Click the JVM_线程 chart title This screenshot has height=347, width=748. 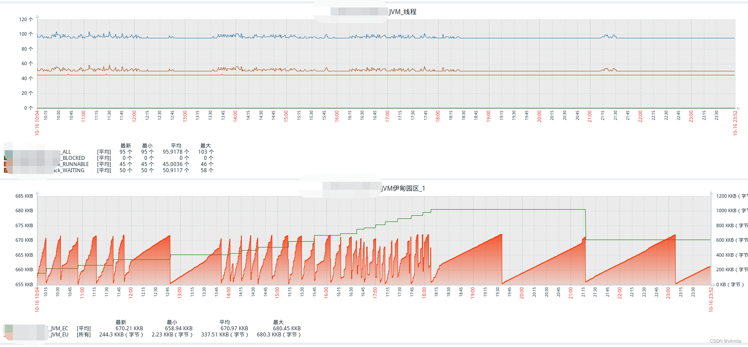coord(402,12)
